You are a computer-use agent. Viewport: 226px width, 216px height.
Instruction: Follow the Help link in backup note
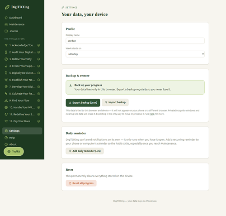pyautogui.click(x=152, y=114)
